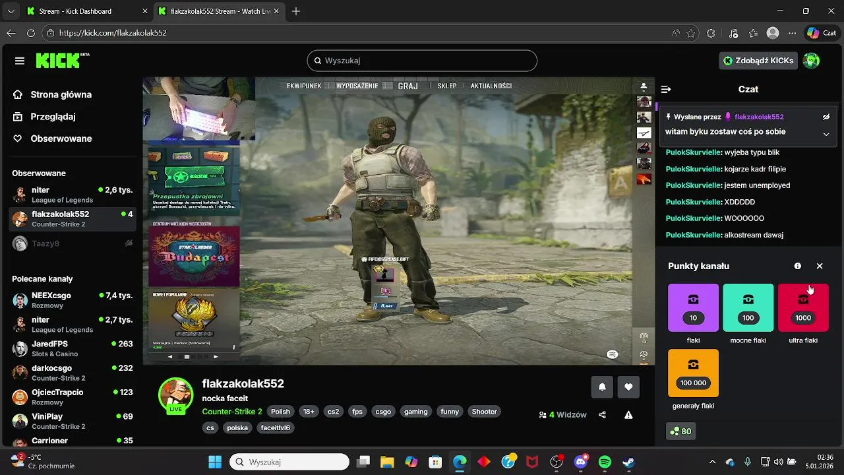This screenshot has height=475, width=844.
Task: Open flakzakolak552 in followed channels
Action: pos(73,219)
